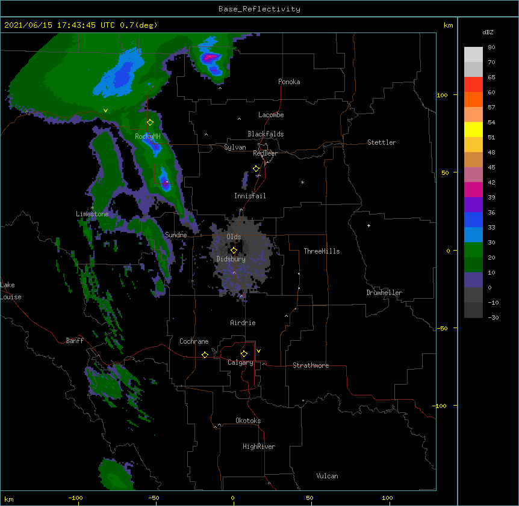519x506 pixels.
Task: Click the Blackfalds label
Action: (x=266, y=134)
